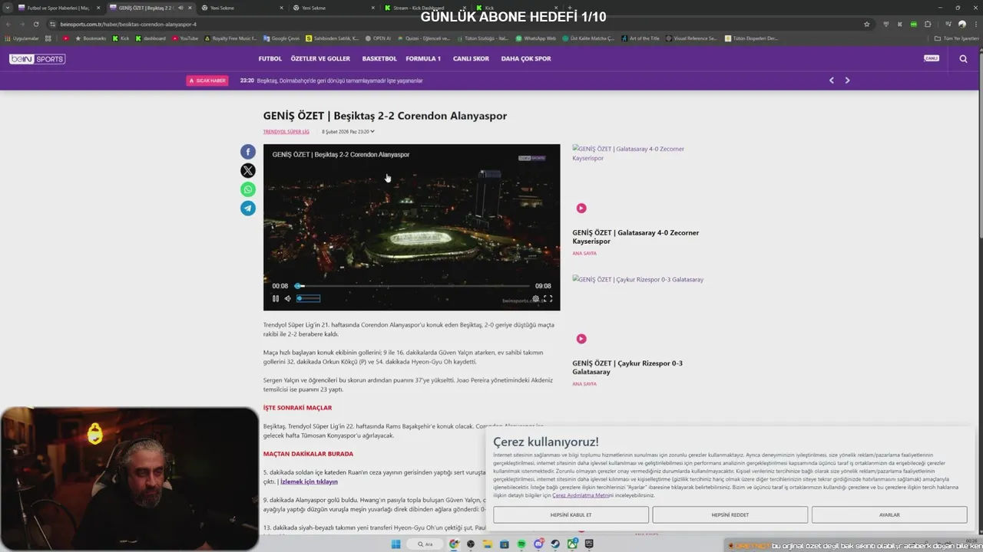The height and width of the screenshot is (552, 983).
Task: Open BASKETBOL menu
Action: click(379, 58)
